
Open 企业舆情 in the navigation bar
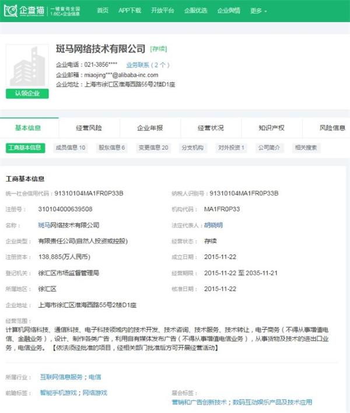[229, 10]
